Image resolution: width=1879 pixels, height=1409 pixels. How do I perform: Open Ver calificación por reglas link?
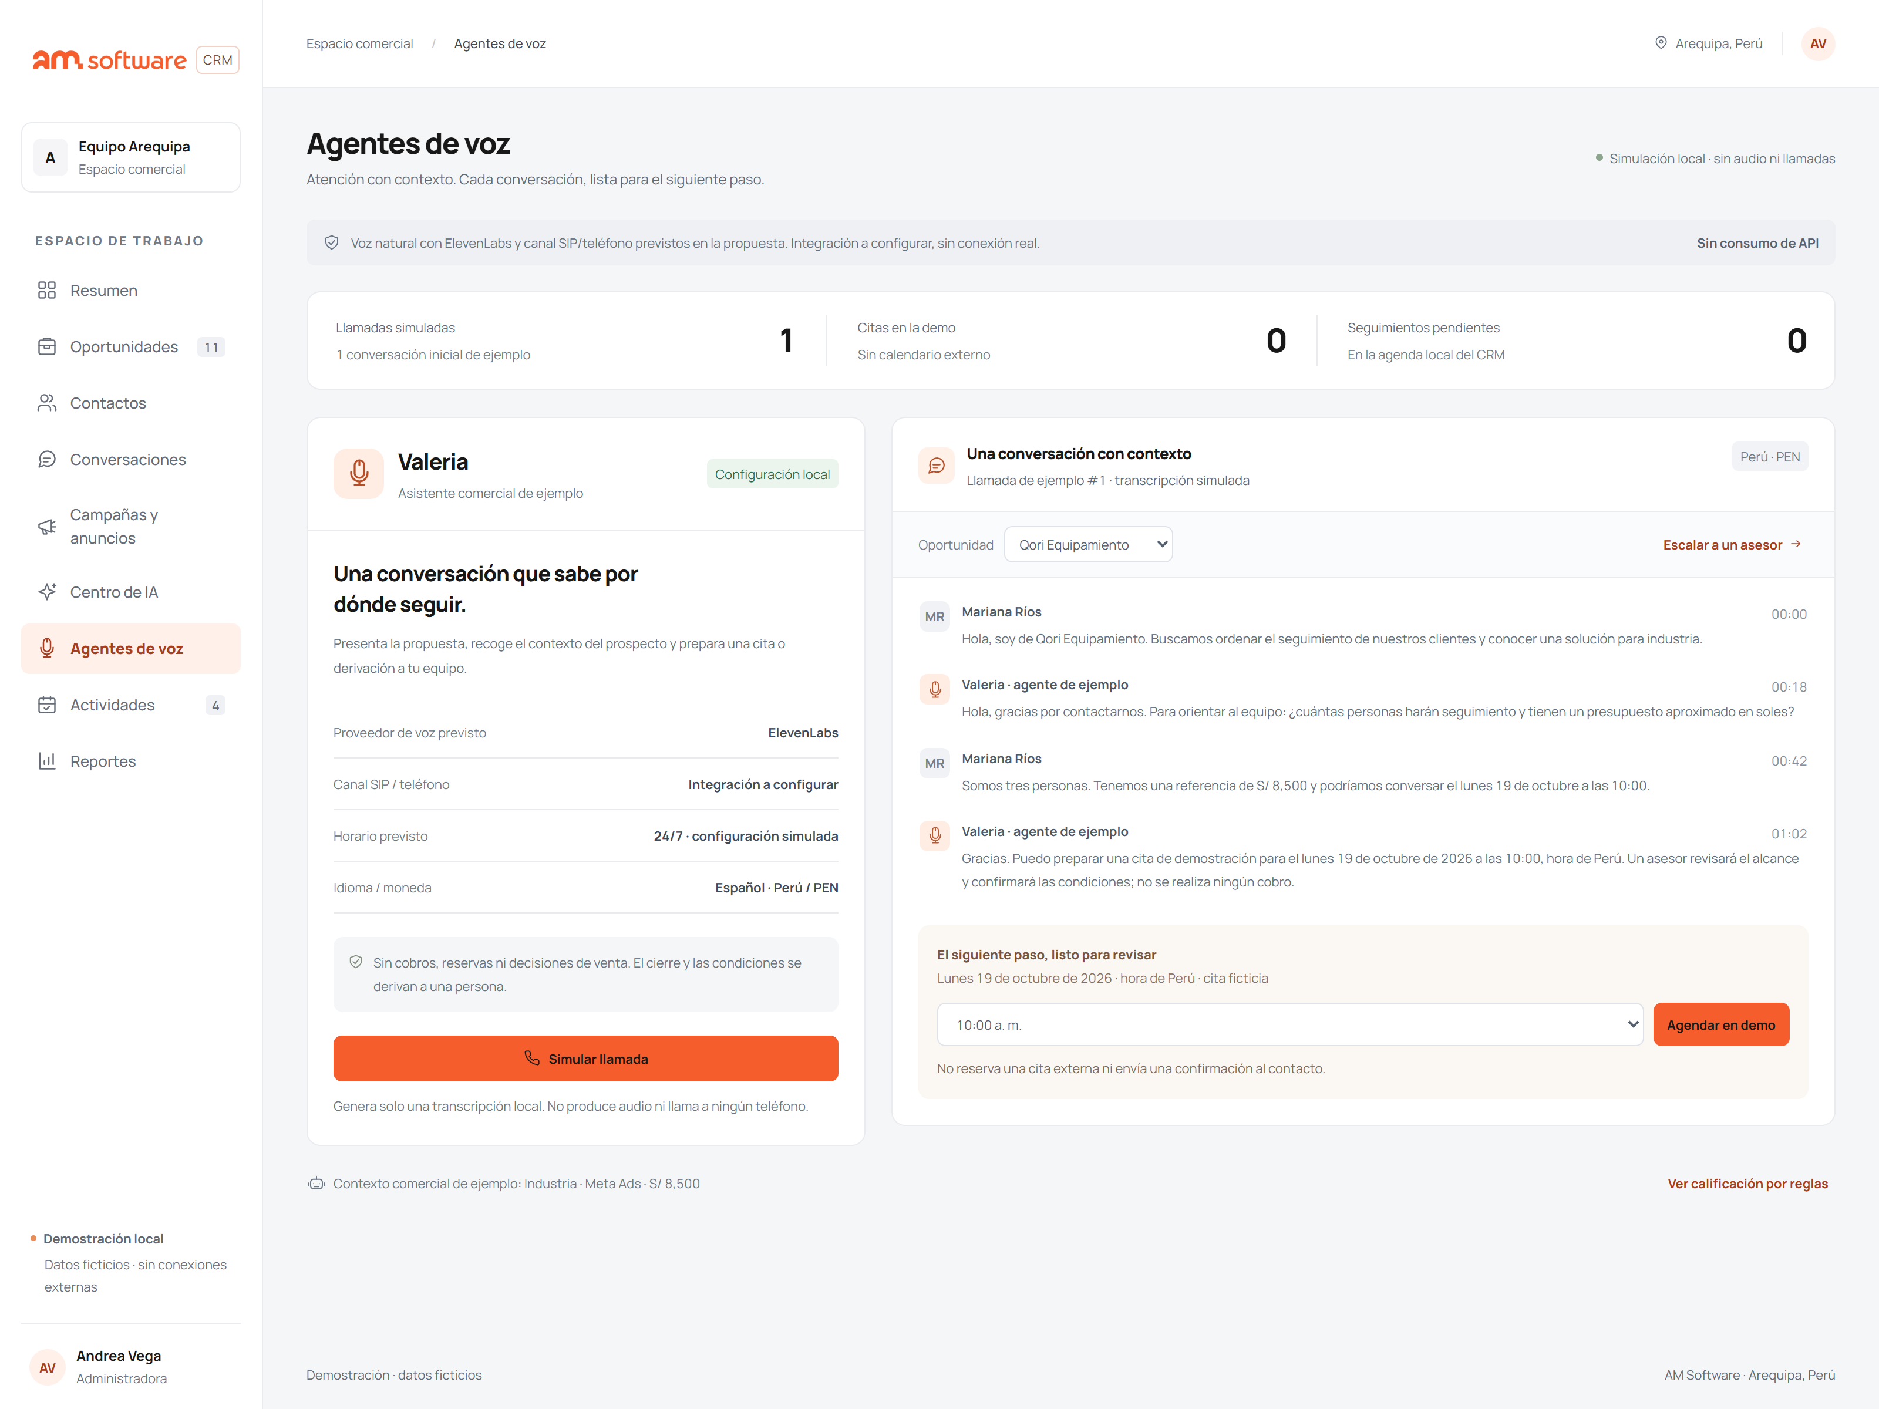(1747, 1183)
